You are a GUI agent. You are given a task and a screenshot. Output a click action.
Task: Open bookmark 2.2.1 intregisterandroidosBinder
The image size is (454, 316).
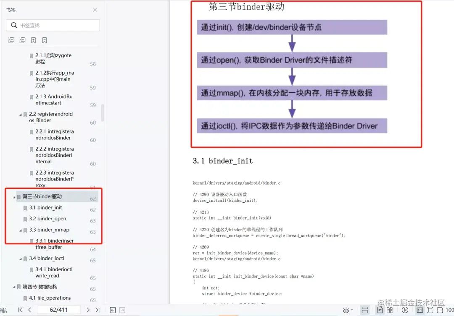(x=54, y=134)
